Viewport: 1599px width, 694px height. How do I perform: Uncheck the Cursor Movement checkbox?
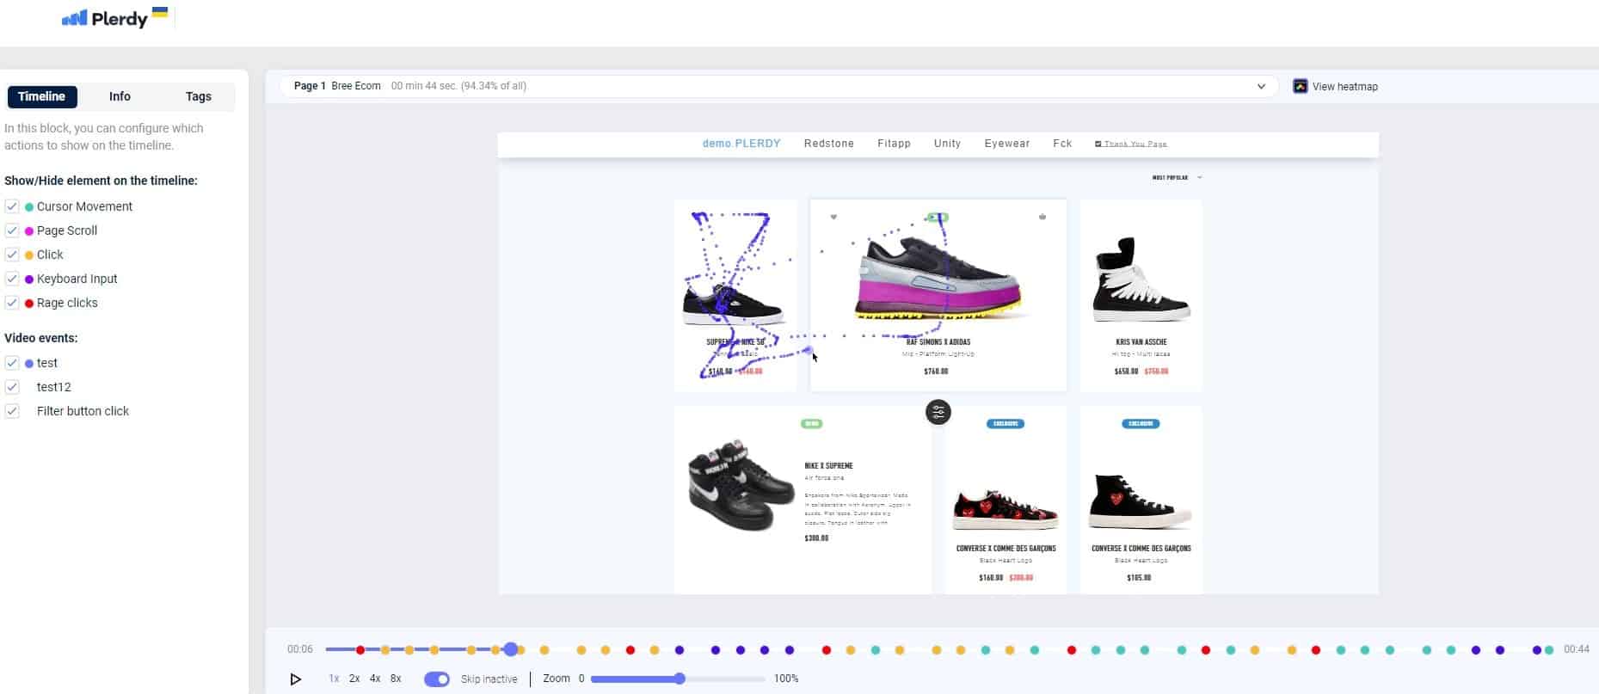(x=12, y=206)
